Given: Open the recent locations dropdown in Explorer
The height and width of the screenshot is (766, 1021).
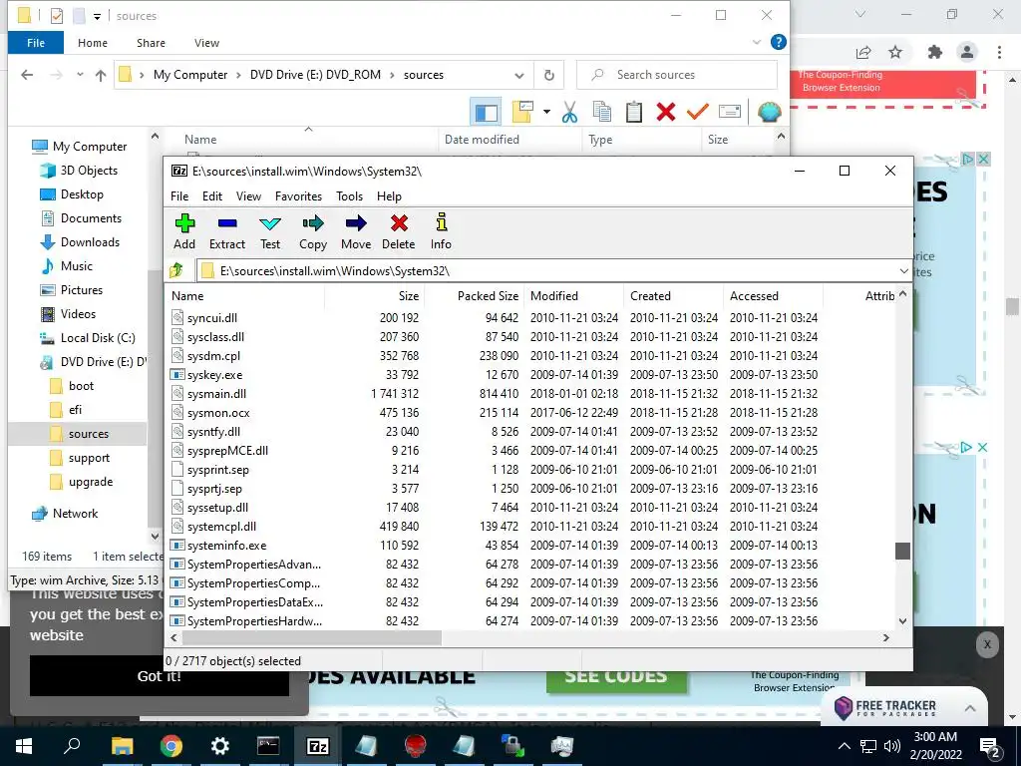Looking at the screenshot, I should point(80,75).
